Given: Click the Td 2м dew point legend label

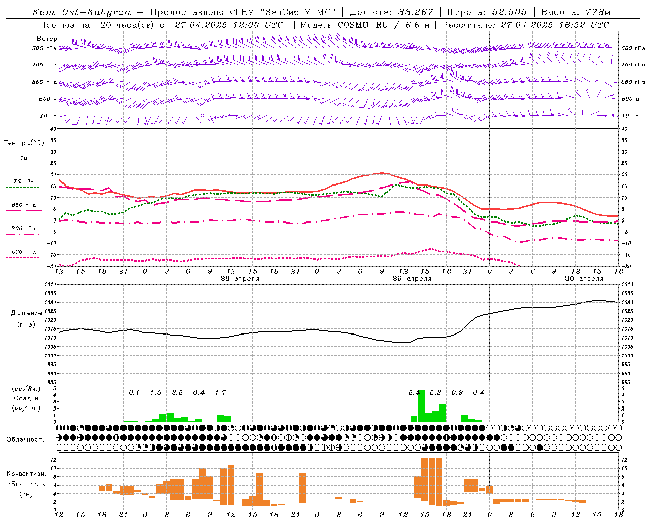Looking at the screenshot, I should click(23, 181).
